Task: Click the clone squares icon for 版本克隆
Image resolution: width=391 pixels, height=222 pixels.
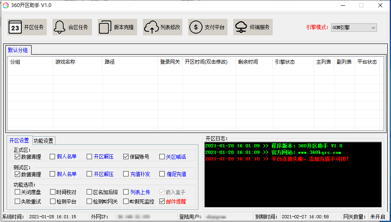Action: point(105,27)
